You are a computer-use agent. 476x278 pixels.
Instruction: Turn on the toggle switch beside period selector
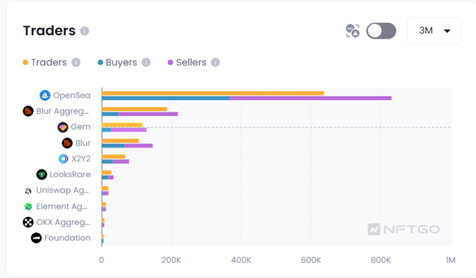click(x=381, y=31)
